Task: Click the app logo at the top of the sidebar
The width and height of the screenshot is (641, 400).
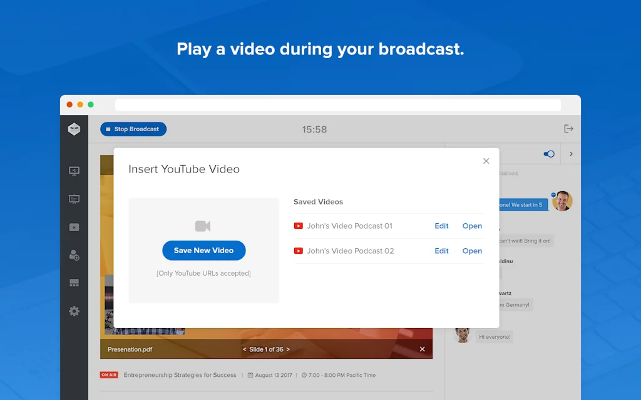Action: tap(74, 129)
